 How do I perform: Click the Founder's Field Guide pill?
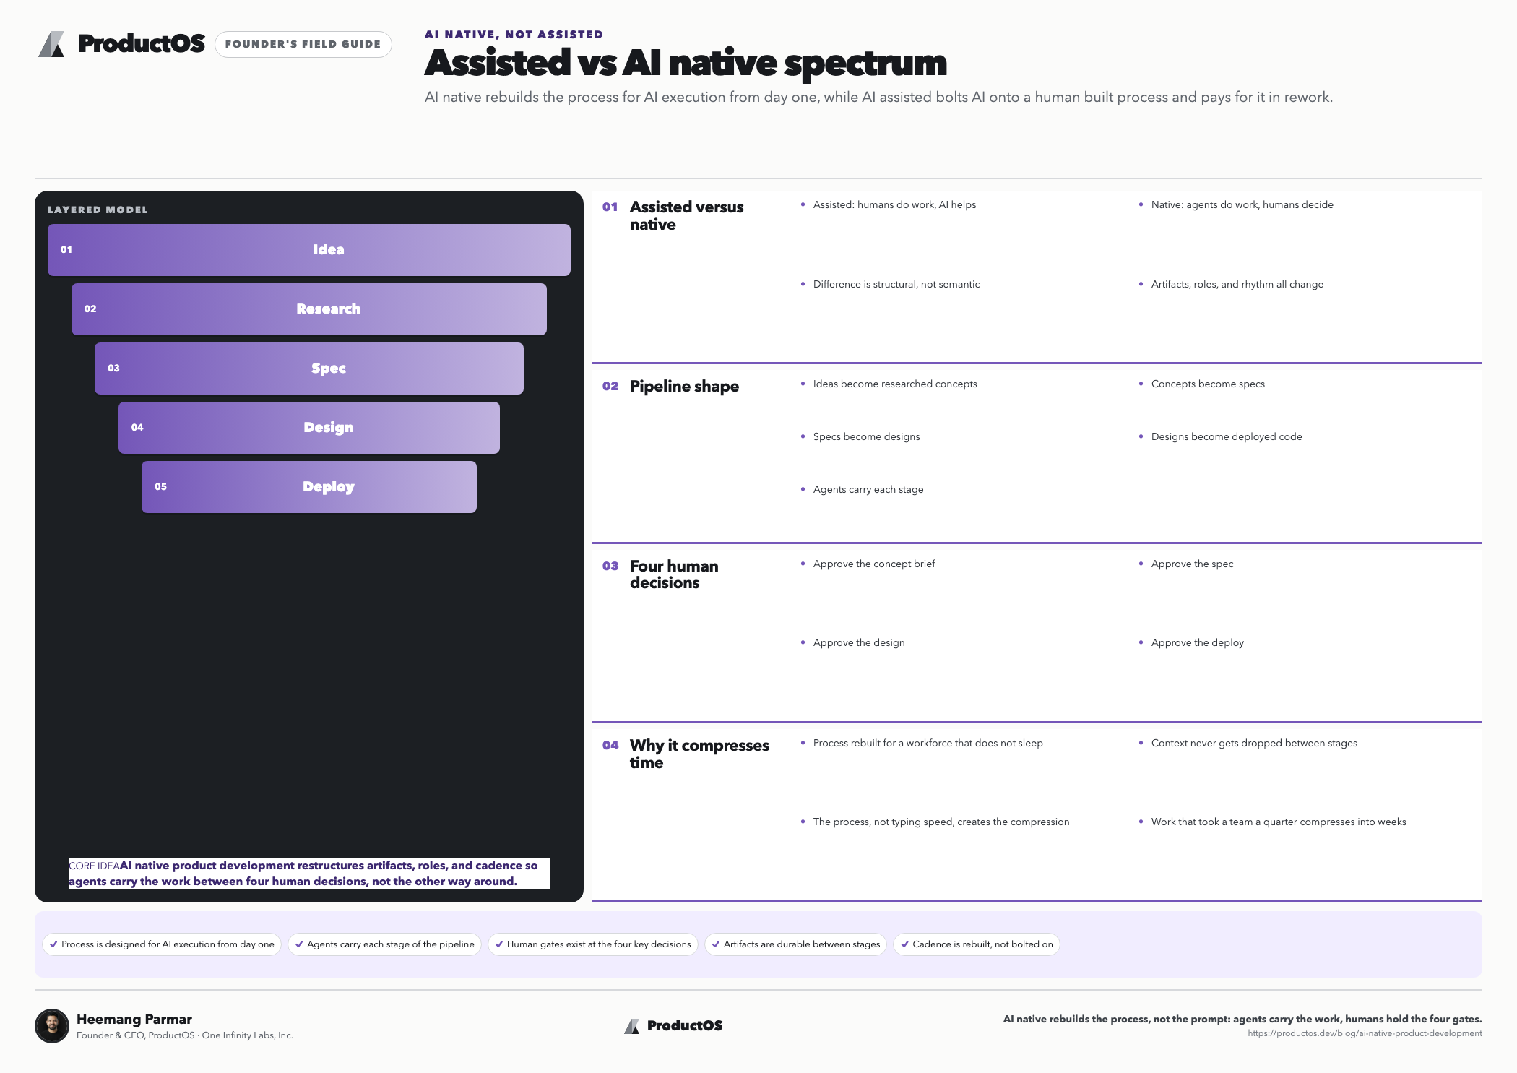[x=303, y=44]
